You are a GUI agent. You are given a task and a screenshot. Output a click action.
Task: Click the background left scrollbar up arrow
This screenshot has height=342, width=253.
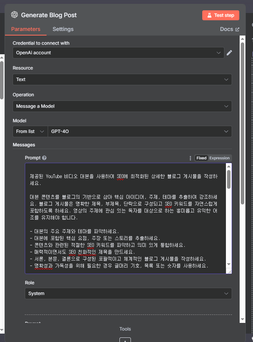click(2, 58)
